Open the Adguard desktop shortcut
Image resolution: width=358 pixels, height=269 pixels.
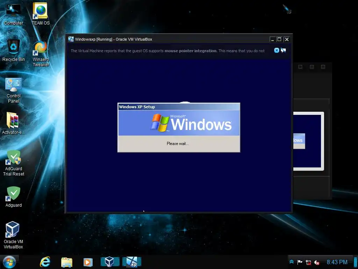pos(14,197)
